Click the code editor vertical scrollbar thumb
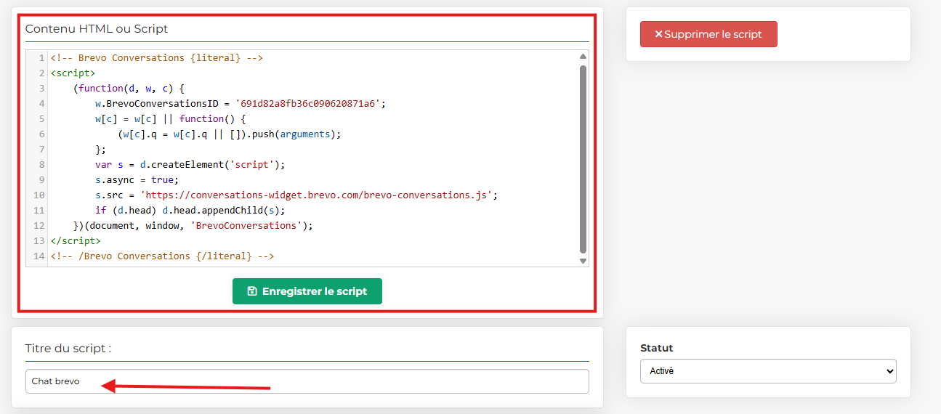 coord(583,158)
